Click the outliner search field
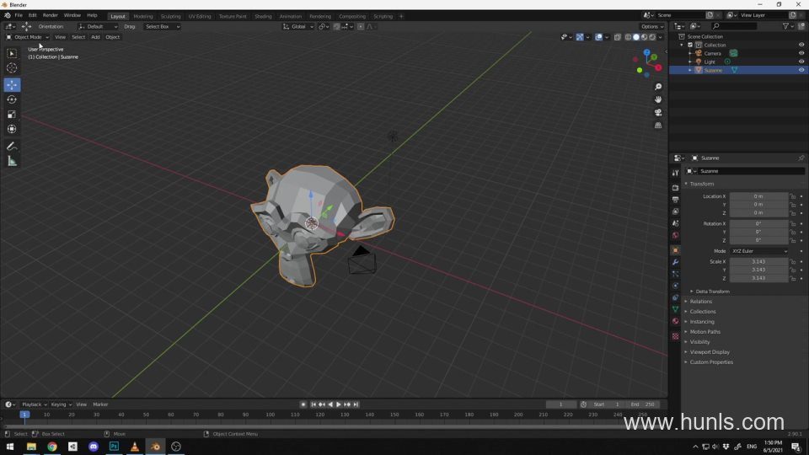809x455 pixels. pyautogui.click(x=735, y=26)
